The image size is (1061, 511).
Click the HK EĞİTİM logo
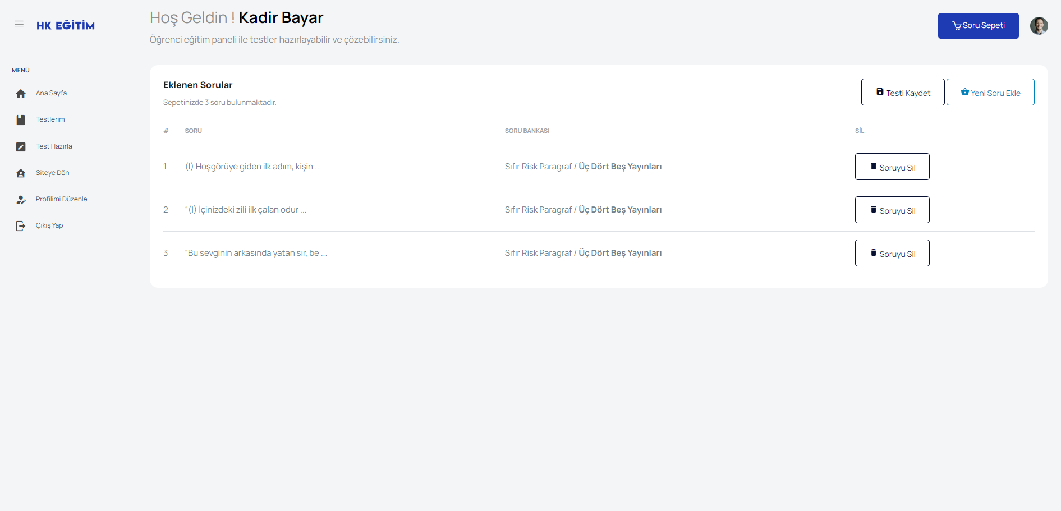click(x=66, y=25)
